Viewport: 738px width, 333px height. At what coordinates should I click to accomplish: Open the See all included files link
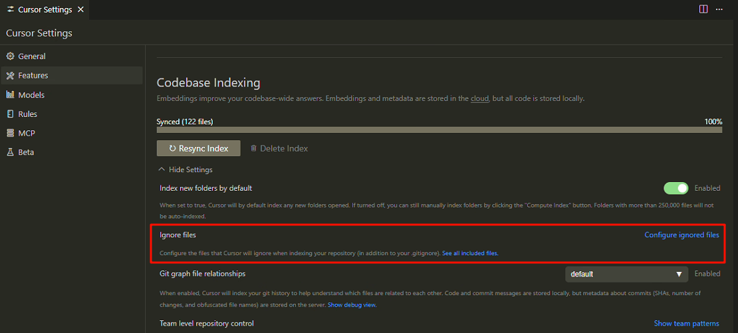pos(470,253)
